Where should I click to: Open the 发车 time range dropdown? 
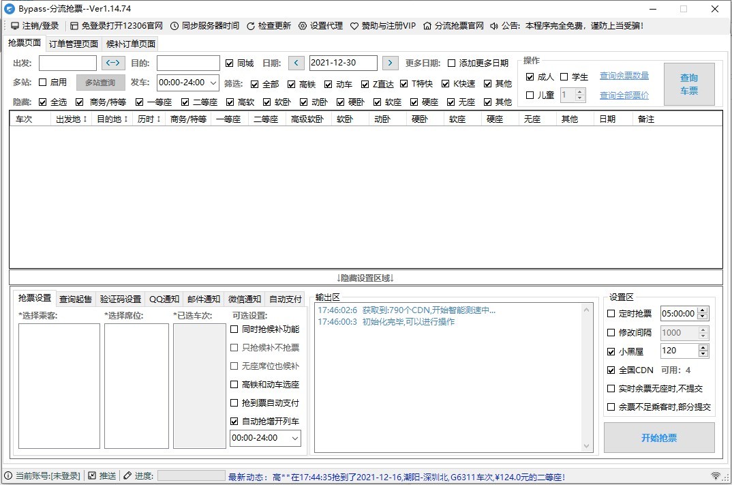pyautogui.click(x=187, y=83)
